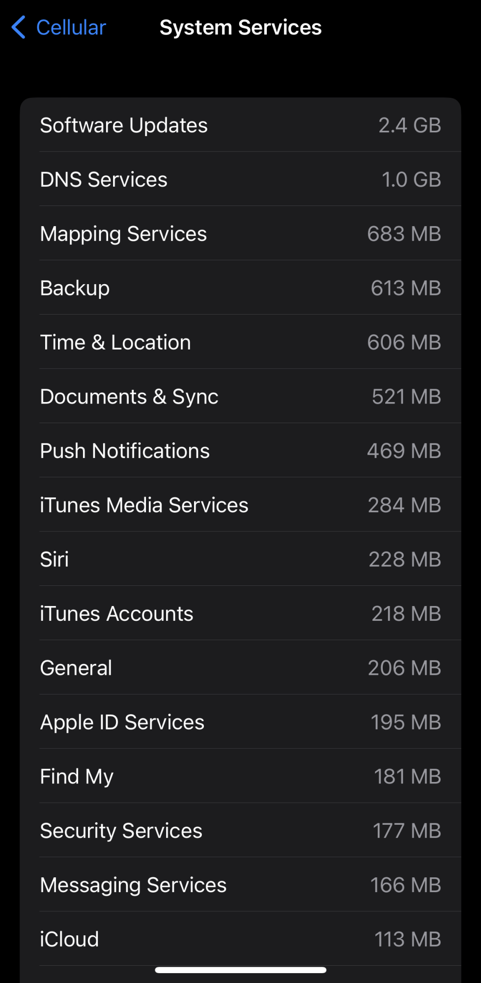Image resolution: width=481 pixels, height=983 pixels.
Task: Select the Time & Location entry
Action: coord(240,343)
